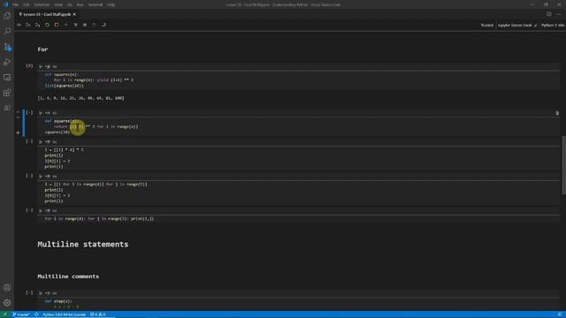Click the 'For' markdown heading
This screenshot has height=318, width=566.
pos(42,49)
